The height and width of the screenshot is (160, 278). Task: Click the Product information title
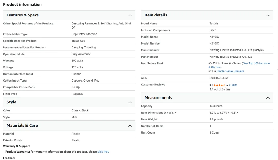pos(22,4)
